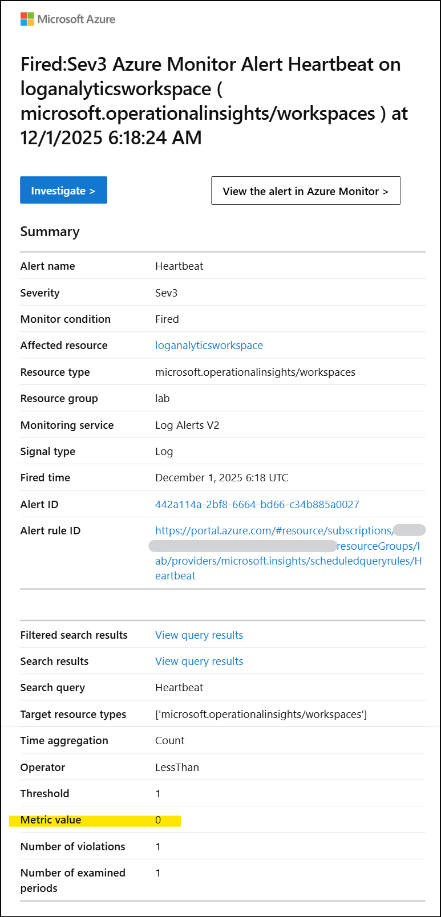Click the Metric value label
Screen dimensions: 441x917
coord(51,820)
